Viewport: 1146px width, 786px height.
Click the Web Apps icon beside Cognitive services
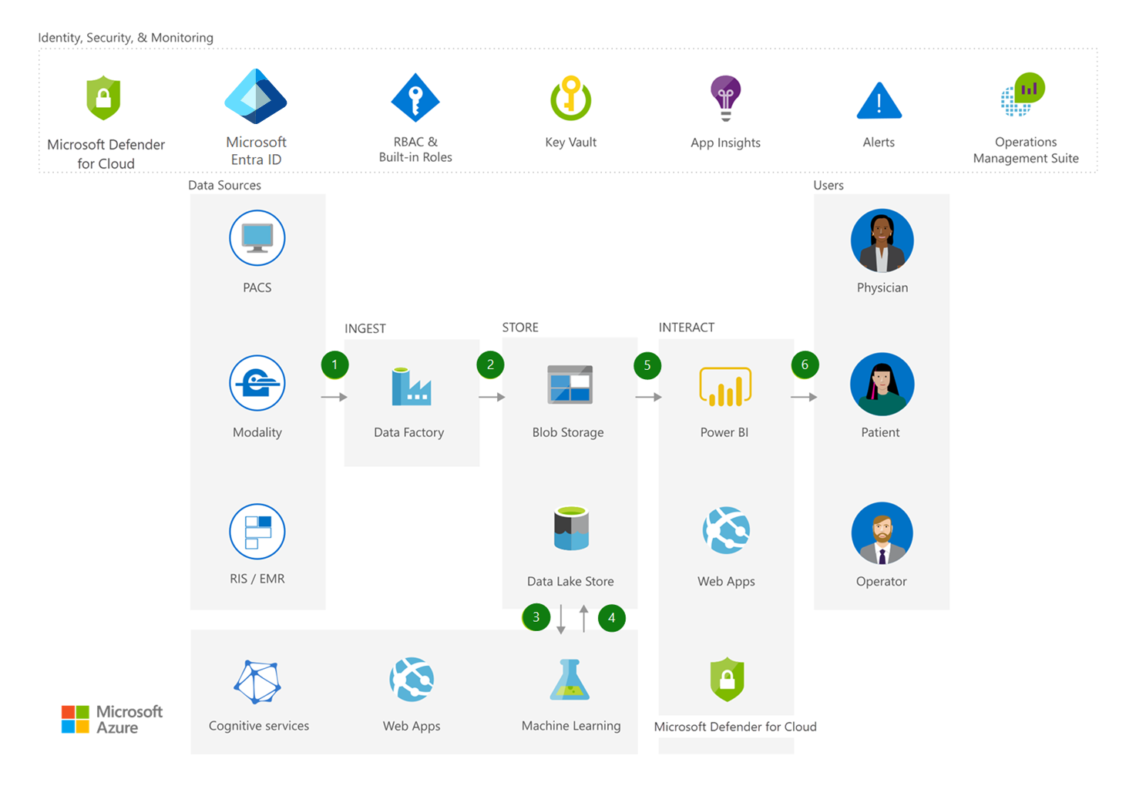point(412,679)
